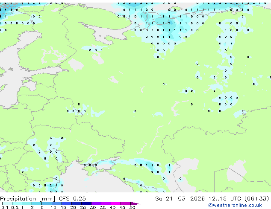Click the '50' legend scale label
The image size is (271, 209).
tap(132, 207)
